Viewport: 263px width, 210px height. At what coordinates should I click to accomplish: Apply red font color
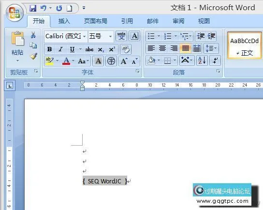pos(66,61)
